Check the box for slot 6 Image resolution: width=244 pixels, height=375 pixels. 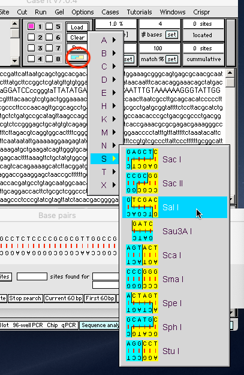[x=49, y=37]
